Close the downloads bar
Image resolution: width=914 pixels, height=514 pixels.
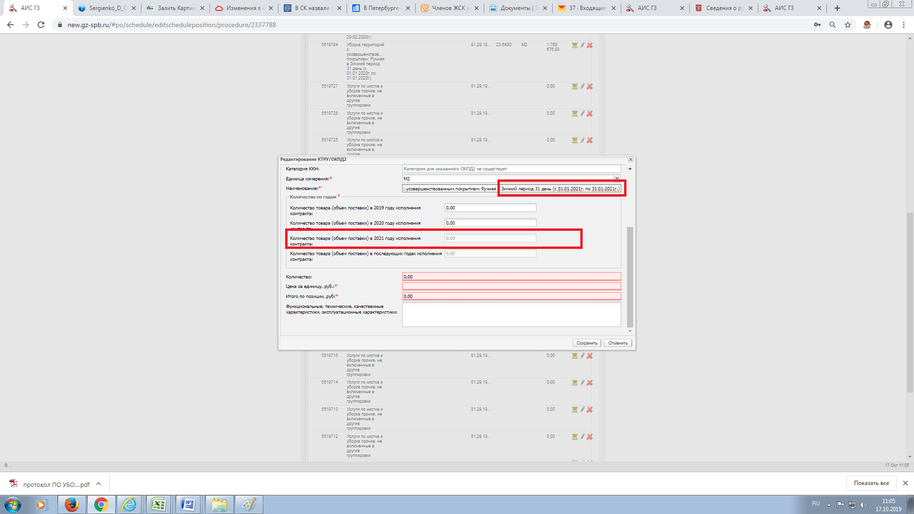click(x=905, y=483)
